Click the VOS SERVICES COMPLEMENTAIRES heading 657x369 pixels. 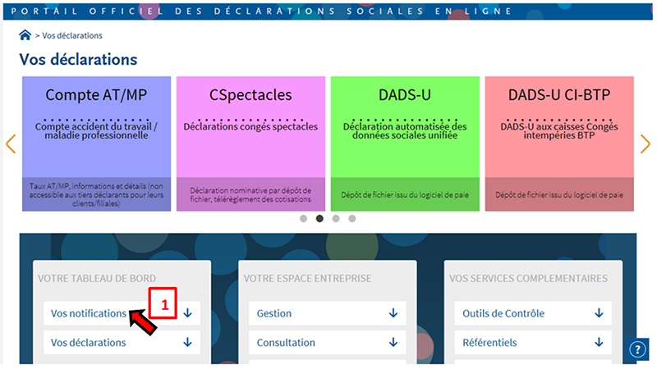pos(528,278)
